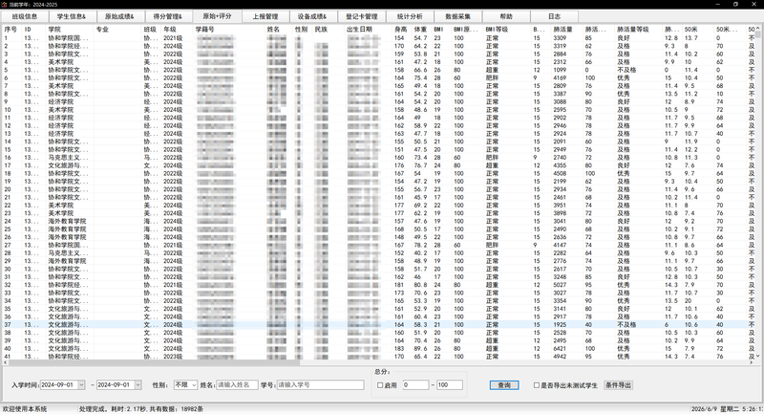Screen dimensions: 764x414
Task: Click the 肥胖 BMI grade in row 6
Action: (492, 77)
